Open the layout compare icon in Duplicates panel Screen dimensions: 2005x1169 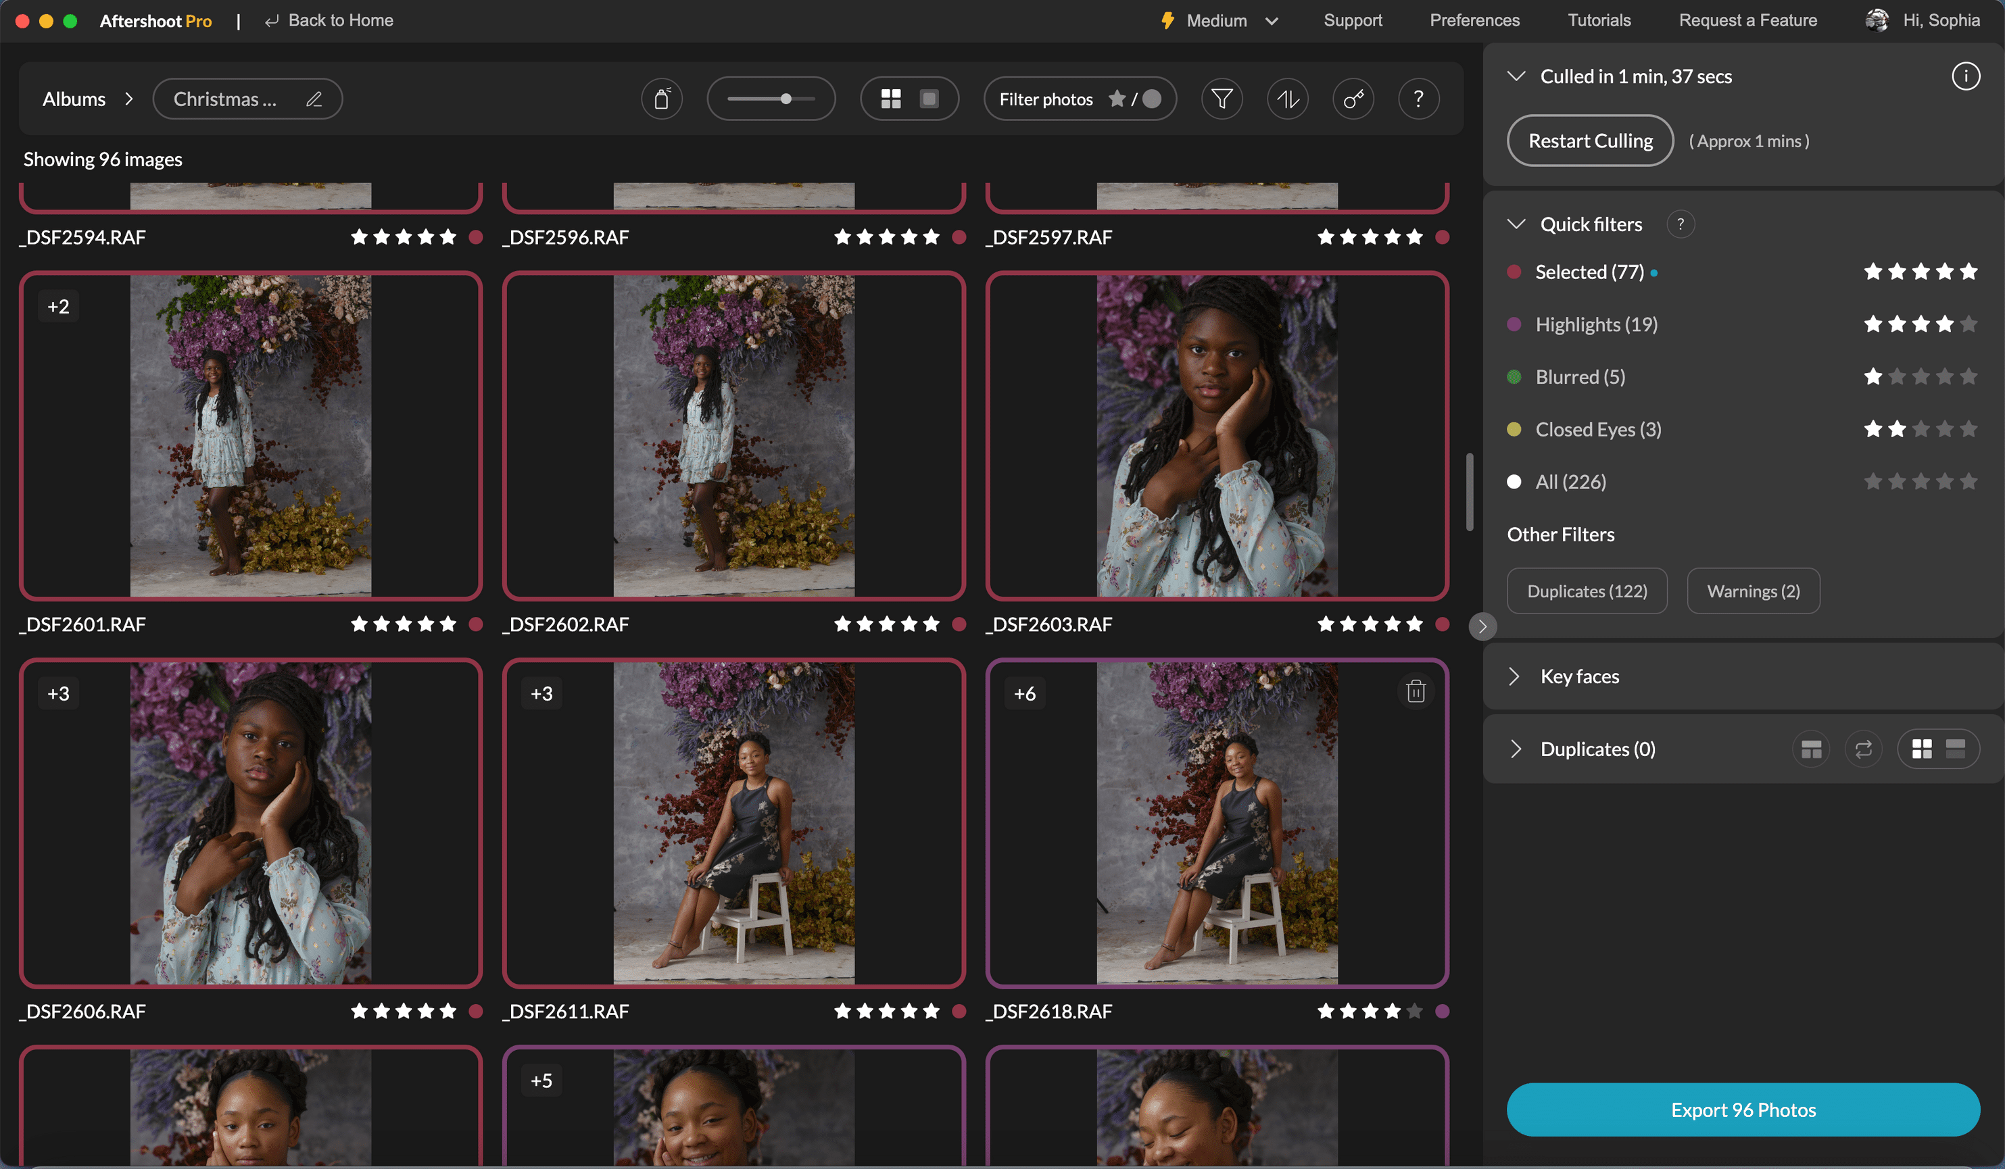pyautogui.click(x=1812, y=748)
